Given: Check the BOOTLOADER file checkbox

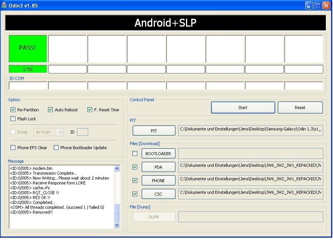Looking at the screenshot, I should coord(135,154).
